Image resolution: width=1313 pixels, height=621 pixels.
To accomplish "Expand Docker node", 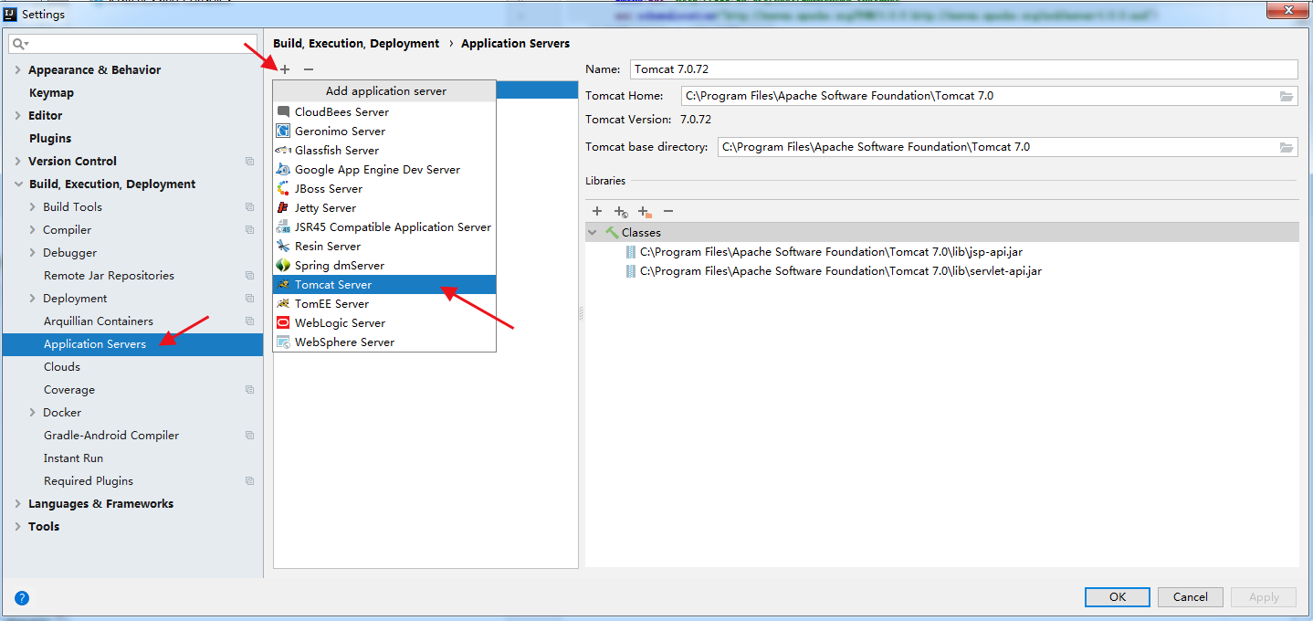I will [x=33, y=412].
